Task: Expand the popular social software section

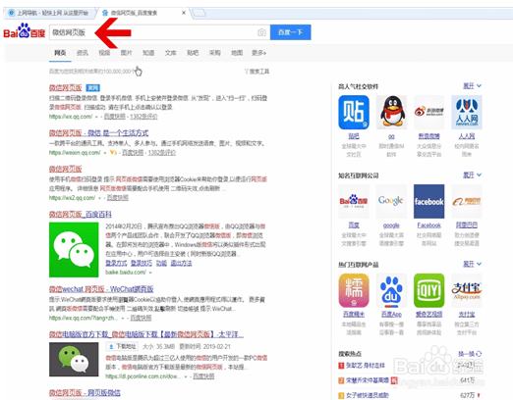Action: (472, 86)
